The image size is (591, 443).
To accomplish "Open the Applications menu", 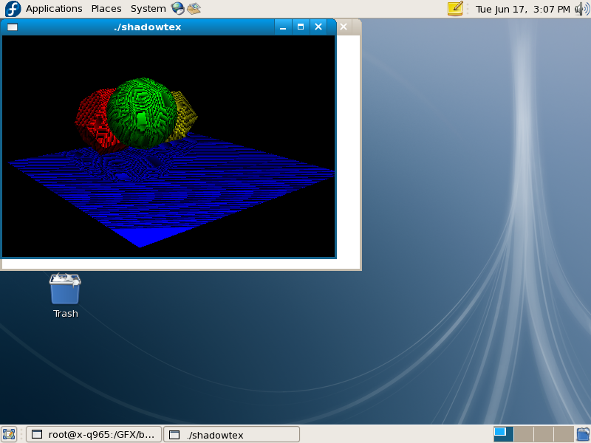I will coord(54,9).
